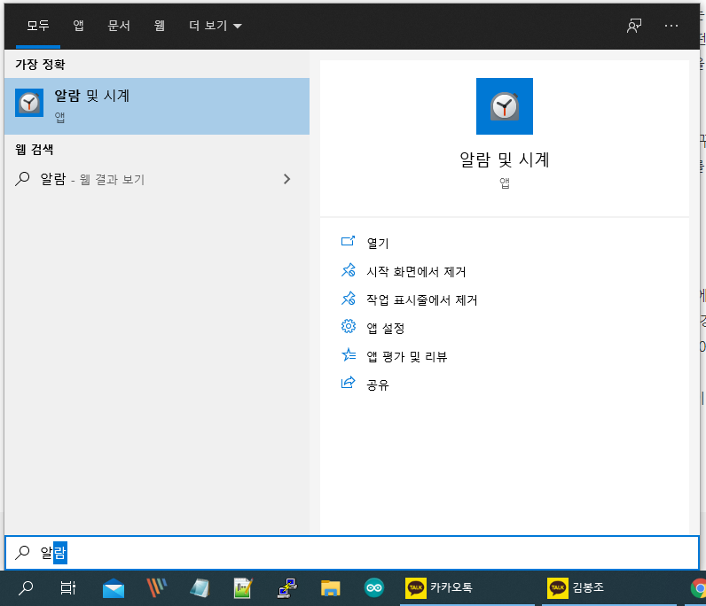Click the star icon beside 앱 평가 및 리뷰
Image resolution: width=706 pixels, height=606 pixels.
click(x=348, y=355)
